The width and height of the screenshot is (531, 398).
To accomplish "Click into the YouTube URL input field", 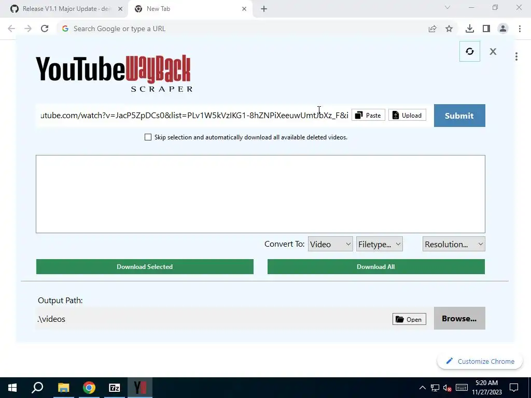I will pos(194,116).
